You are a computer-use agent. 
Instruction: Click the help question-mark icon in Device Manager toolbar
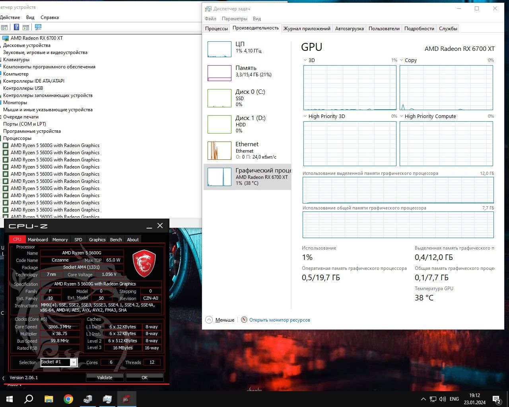click(16, 27)
